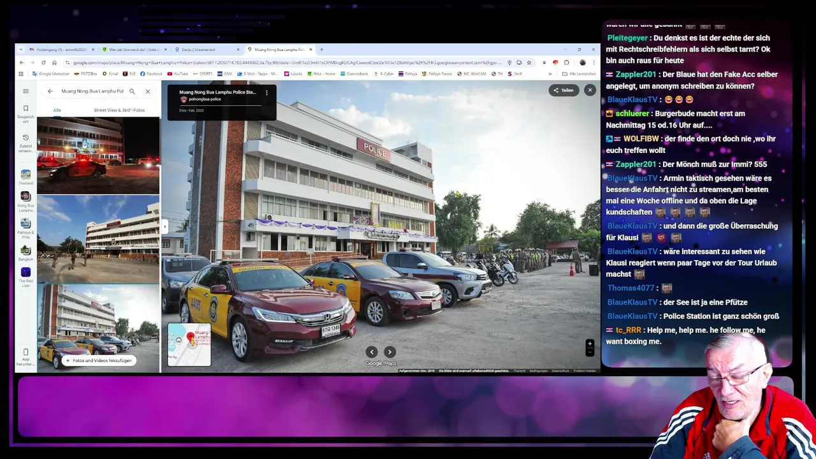Open the apps grid in bookmarks bar
The image size is (816, 459).
(x=21, y=74)
